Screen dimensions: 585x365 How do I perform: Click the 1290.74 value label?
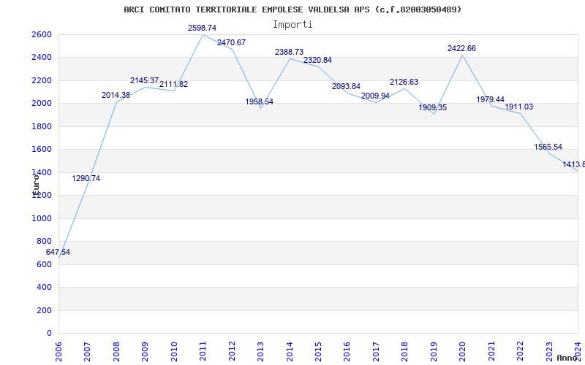(x=86, y=178)
